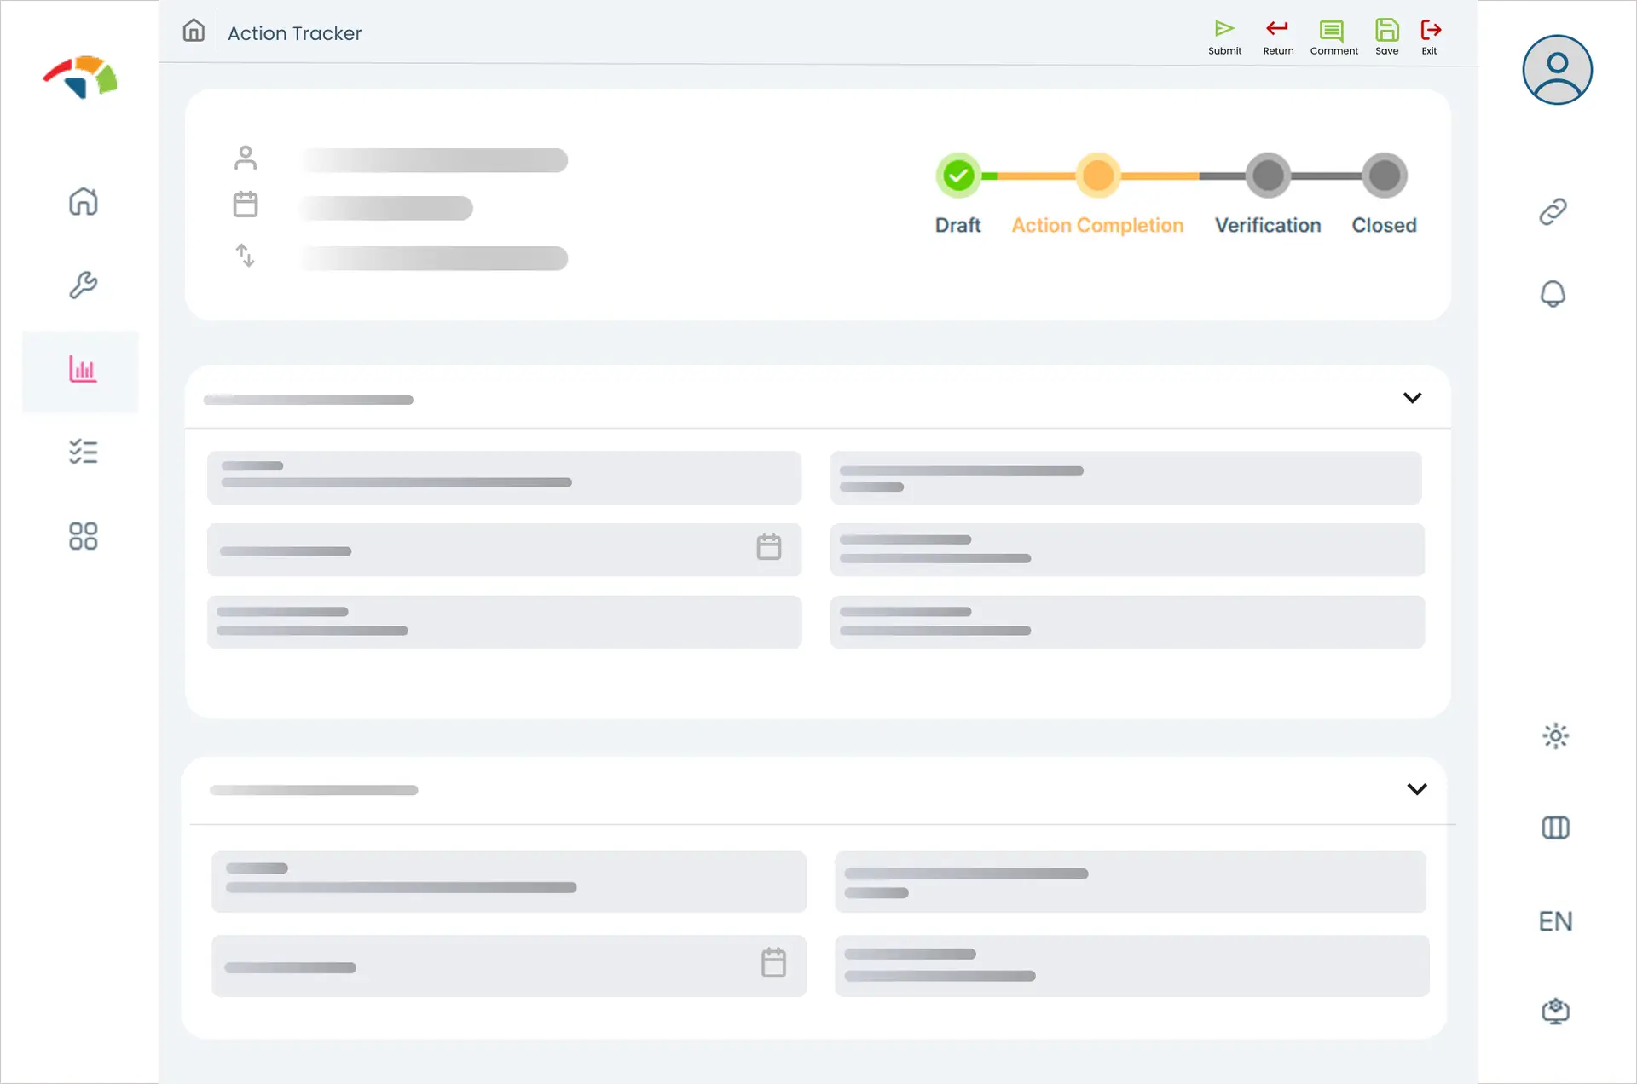Collapse the second section chevron

point(1416,789)
